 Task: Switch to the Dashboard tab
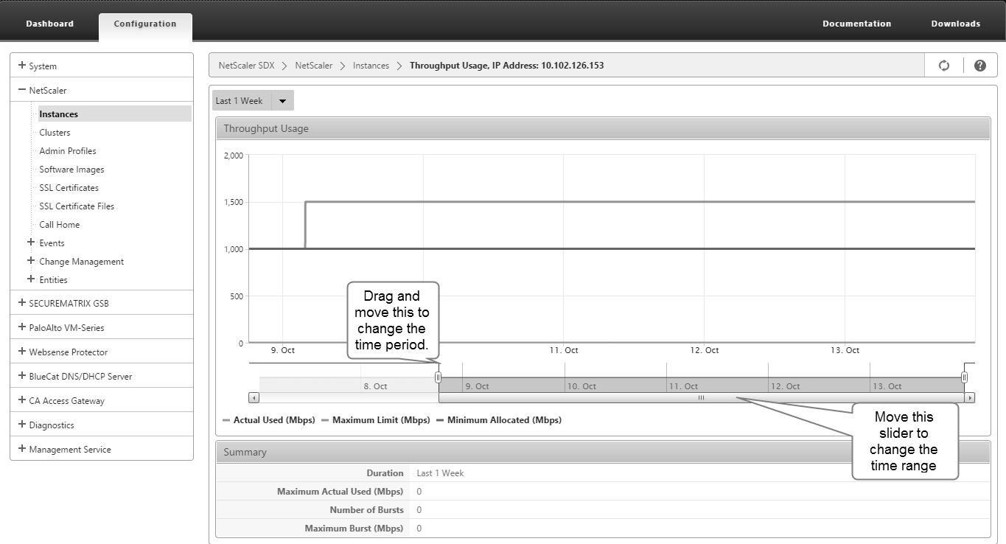49,24
